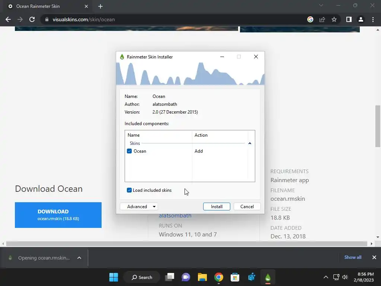
Task: Open the alatsombath author link
Action: coord(175,216)
